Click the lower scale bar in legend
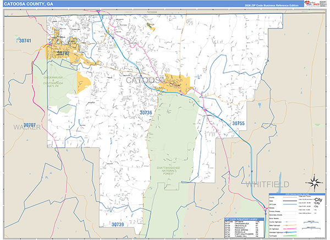 [x=311, y=228]
